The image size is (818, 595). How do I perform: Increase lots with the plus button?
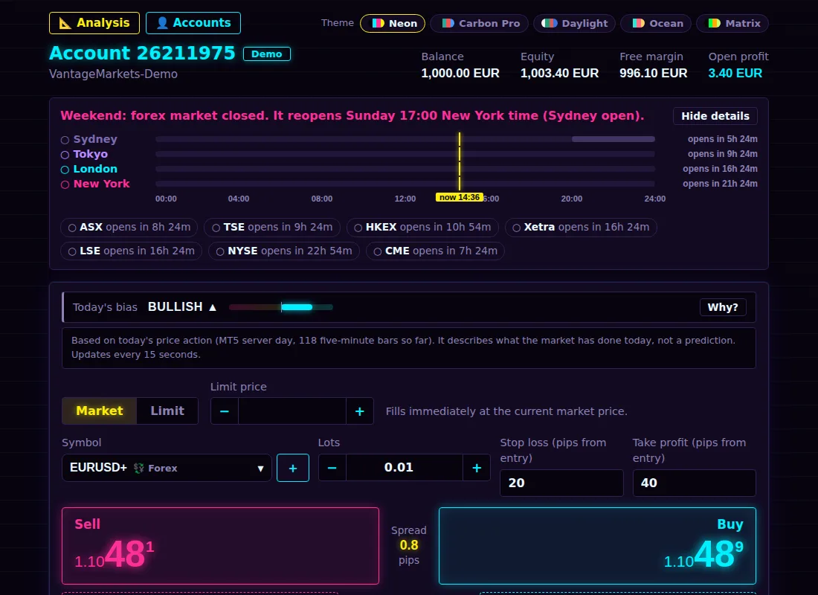click(x=476, y=468)
